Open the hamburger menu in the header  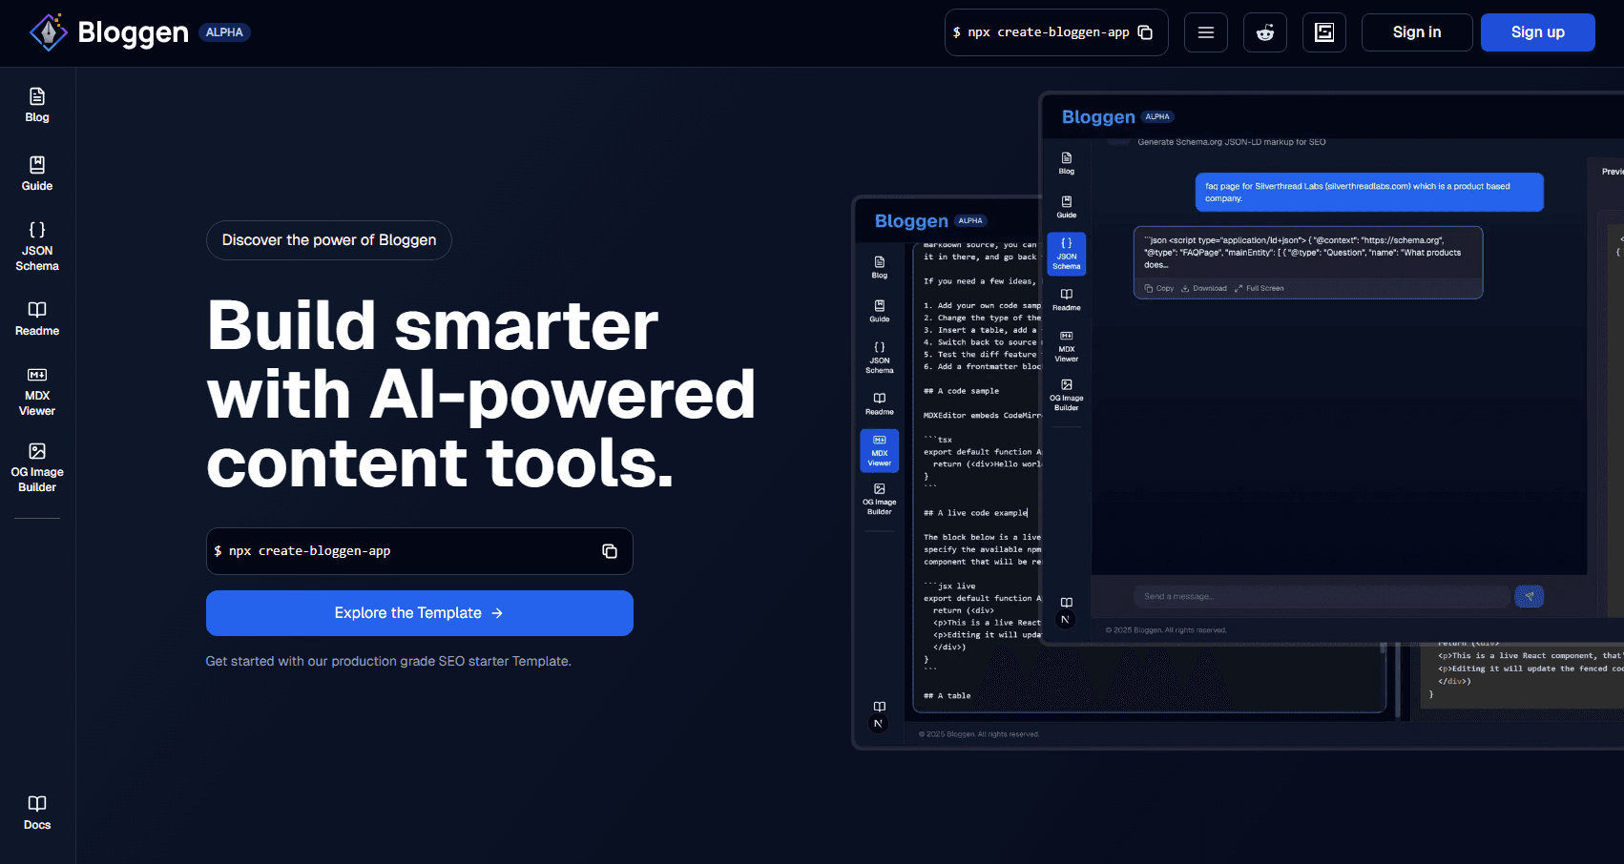[x=1206, y=32]
